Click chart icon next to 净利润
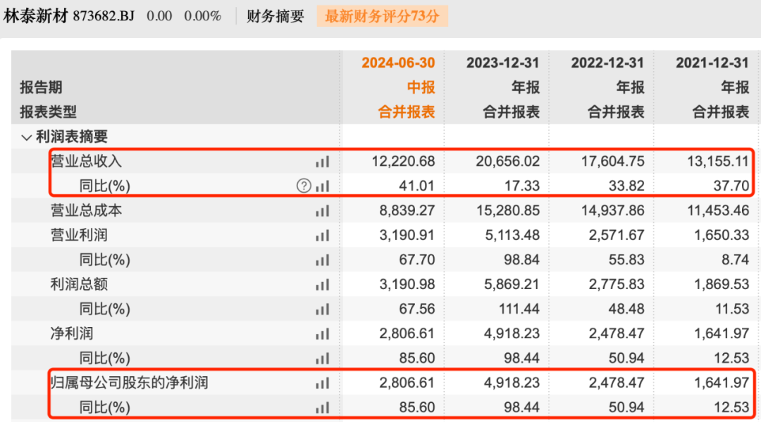Screen dimensions: 761x422 coord(322,334)
